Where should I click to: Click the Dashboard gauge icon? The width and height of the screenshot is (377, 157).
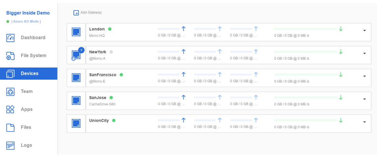click(x=10, y=38)
